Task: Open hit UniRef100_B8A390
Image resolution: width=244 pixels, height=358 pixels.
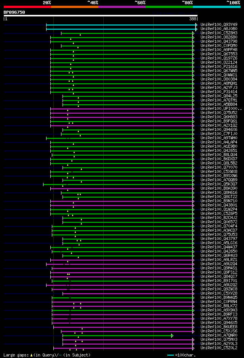Action: [x=219, y=189]
